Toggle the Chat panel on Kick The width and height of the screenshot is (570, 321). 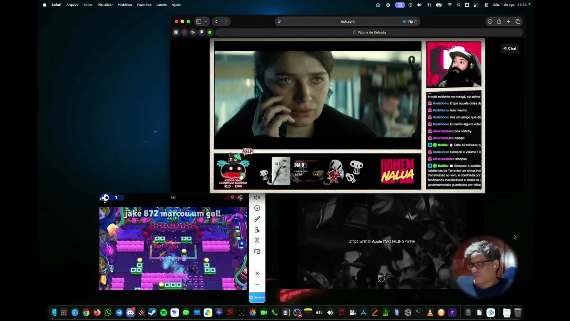pyautogui.click(x=510, y=49)
